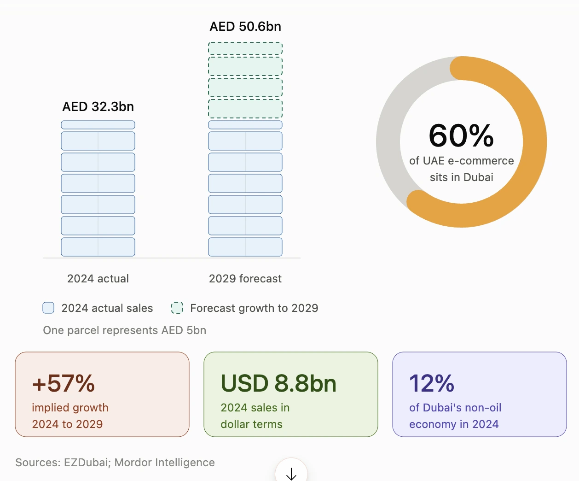Click the 'One parcel represents AED 5bn' note

[x=125, y=330]
